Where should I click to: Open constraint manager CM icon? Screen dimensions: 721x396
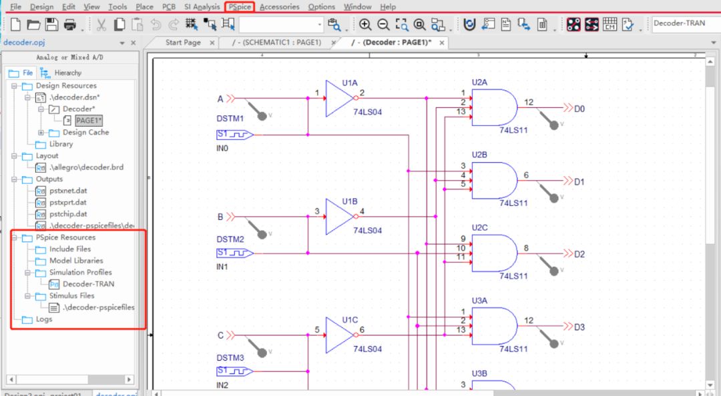click(610, 25)
